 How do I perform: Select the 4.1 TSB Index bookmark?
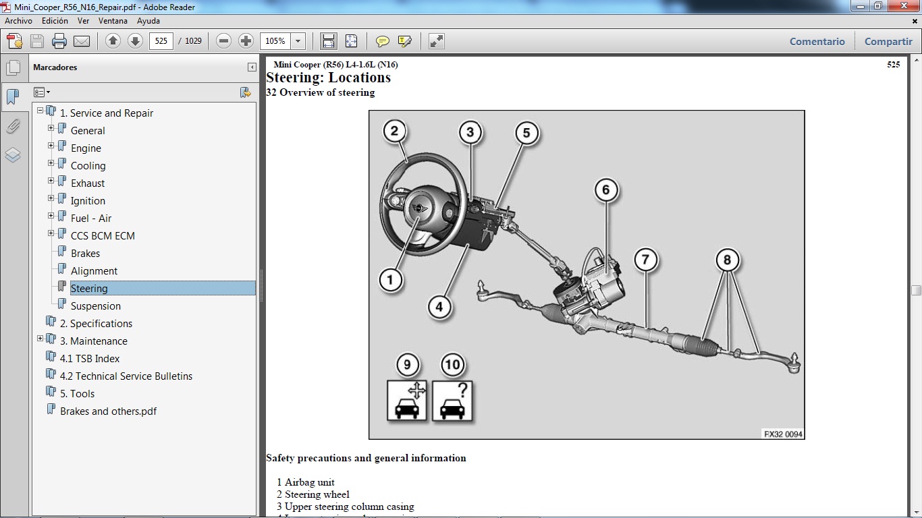[x=90, y=359]
